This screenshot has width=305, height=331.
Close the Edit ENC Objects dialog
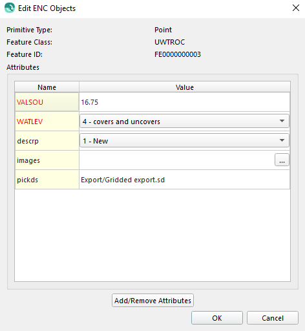tap(296, 8)
